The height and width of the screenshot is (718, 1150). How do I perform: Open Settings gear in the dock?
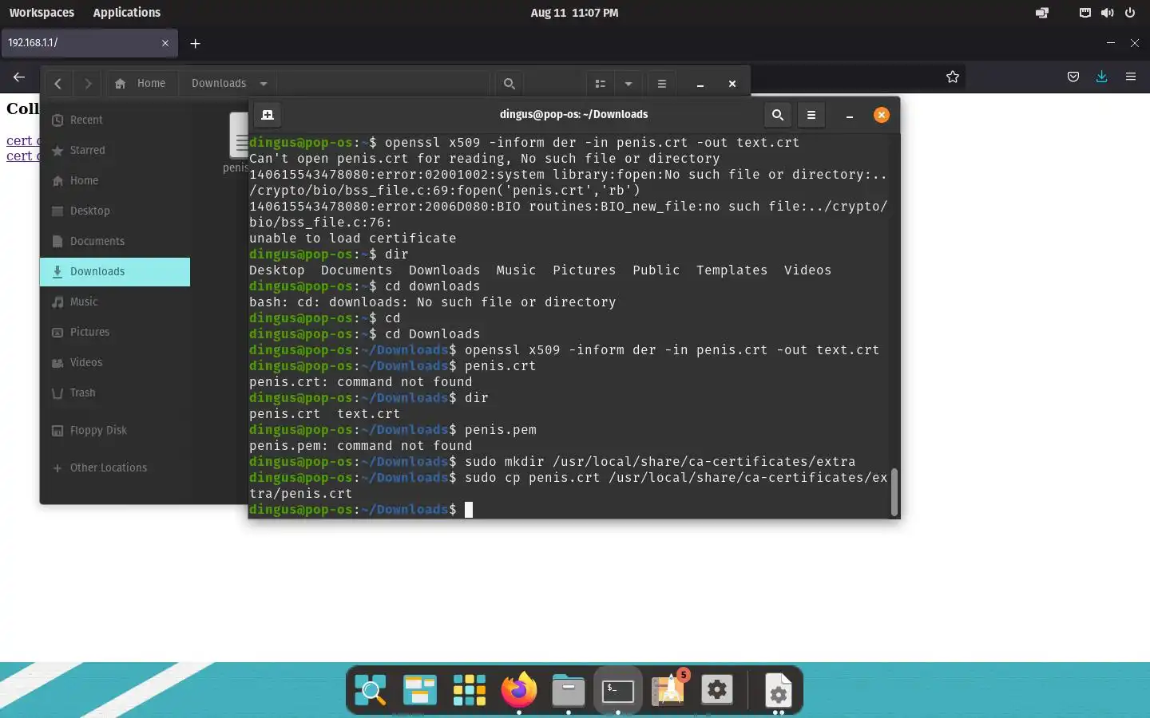tap(717, 690)
